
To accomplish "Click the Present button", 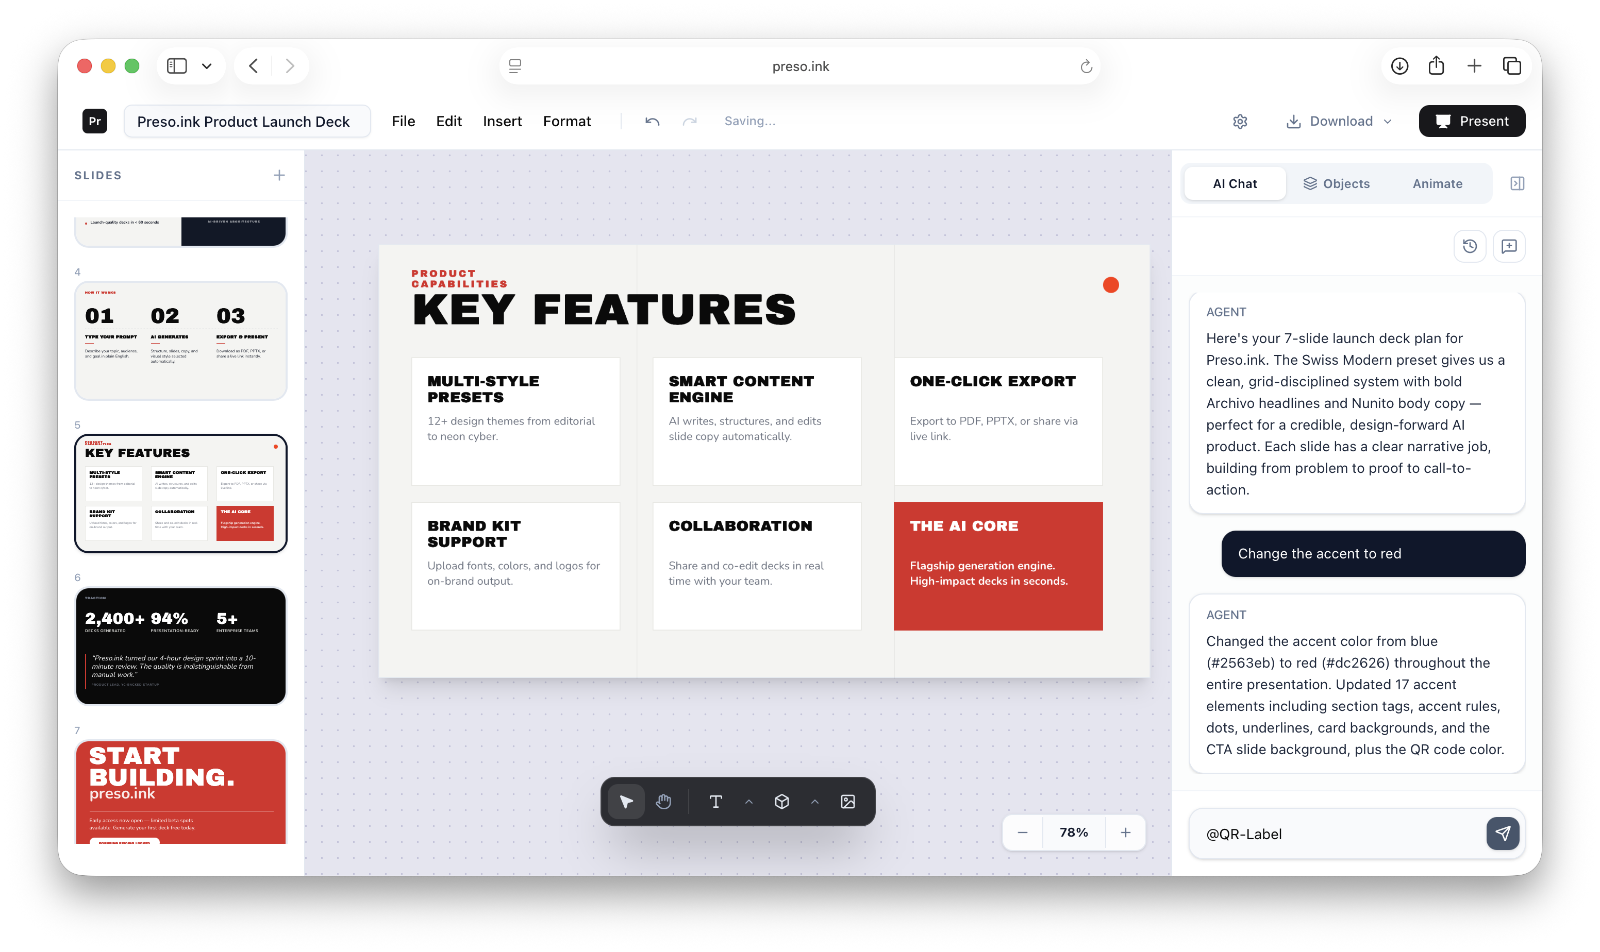I will click(1472, 121).
